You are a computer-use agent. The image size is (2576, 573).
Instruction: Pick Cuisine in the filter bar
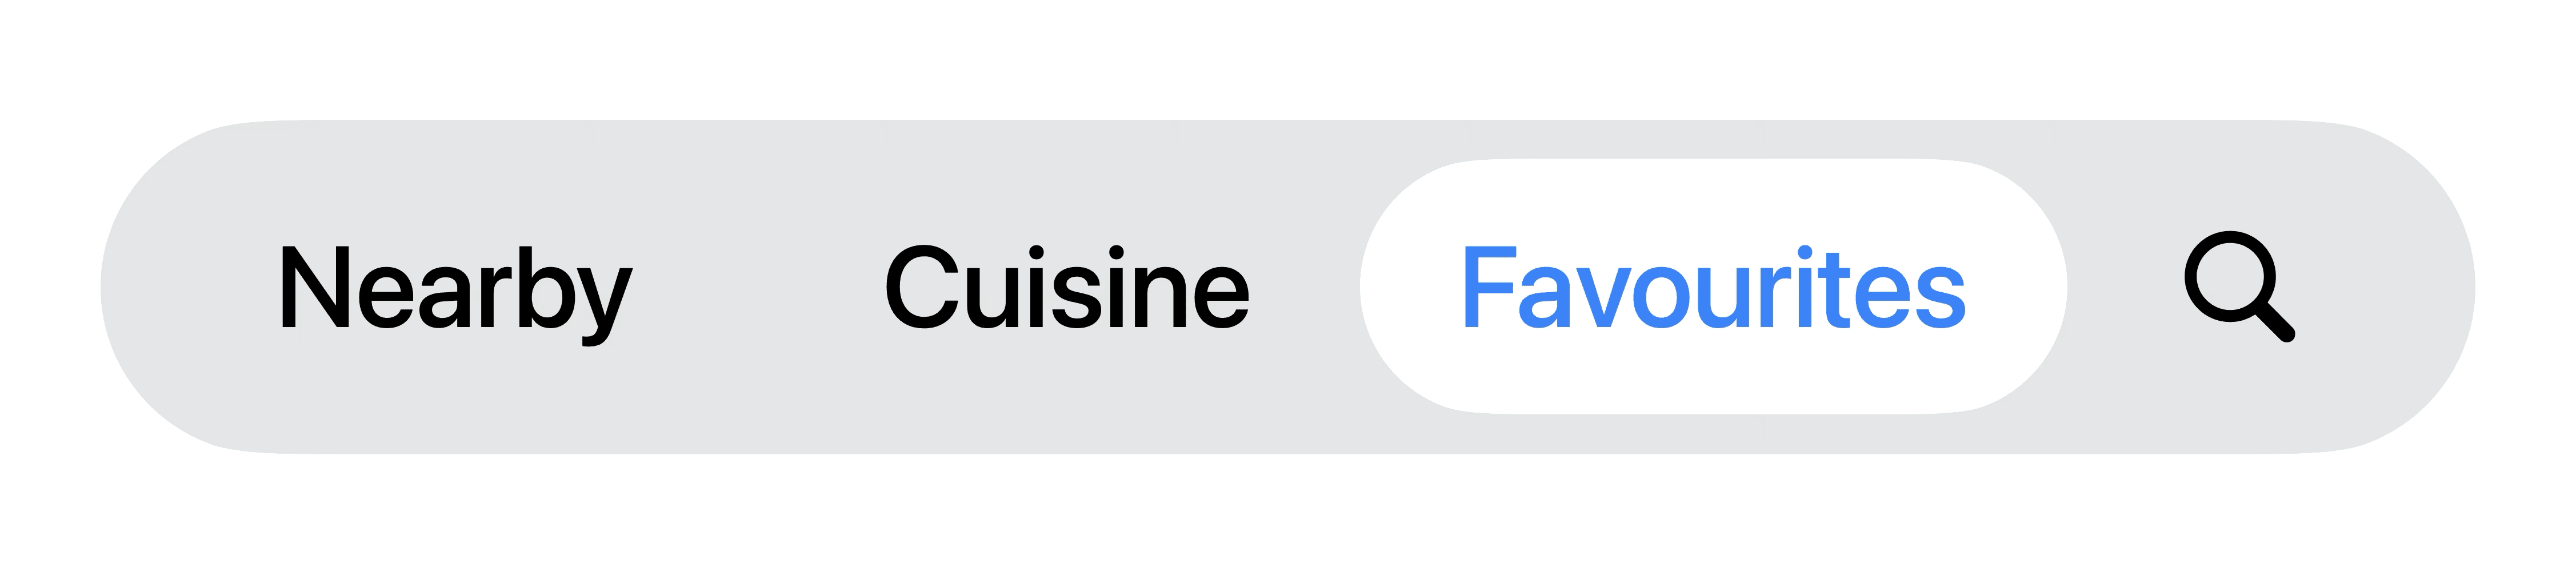coord(1067,288)
